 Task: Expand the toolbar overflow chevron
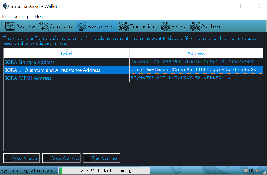pos(264,27)
